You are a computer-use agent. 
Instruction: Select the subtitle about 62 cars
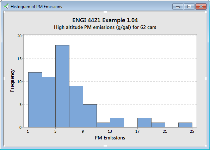click(x=105, y=27)
